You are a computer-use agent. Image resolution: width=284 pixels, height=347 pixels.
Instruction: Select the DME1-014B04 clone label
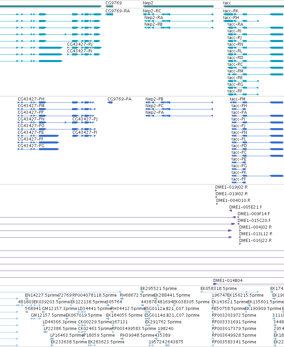click(228, 280)
